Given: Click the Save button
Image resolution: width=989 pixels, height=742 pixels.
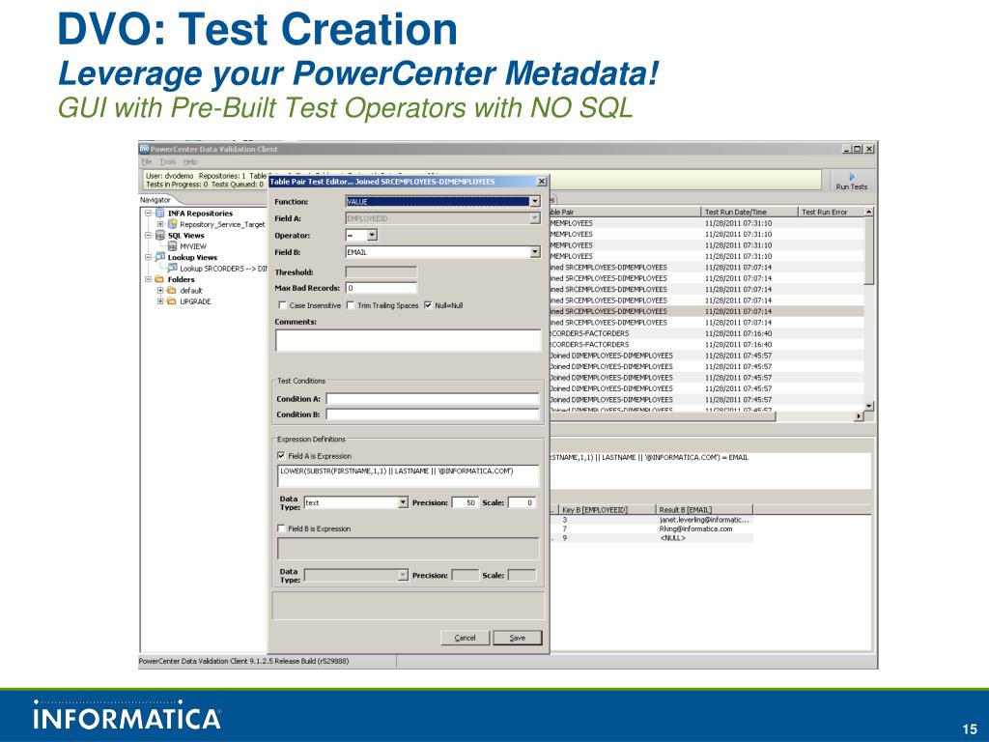Looking at the screenshot, I should [x=518, y=638].
